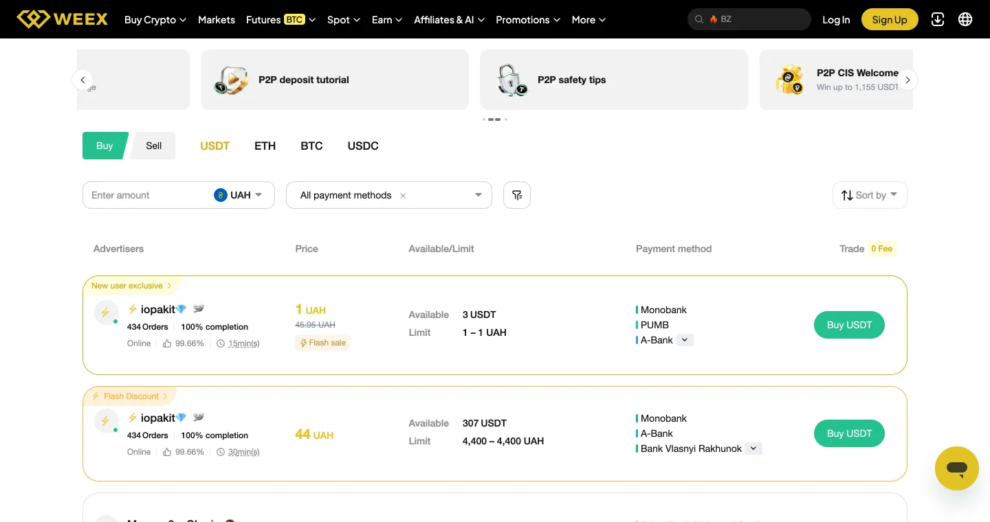Open the Promotions dropdown
This screenshot has width=990, height=522.
click(528, 20)
